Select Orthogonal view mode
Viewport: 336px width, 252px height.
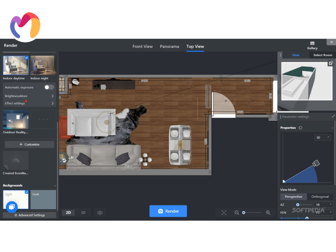click(x=320, y=197)
